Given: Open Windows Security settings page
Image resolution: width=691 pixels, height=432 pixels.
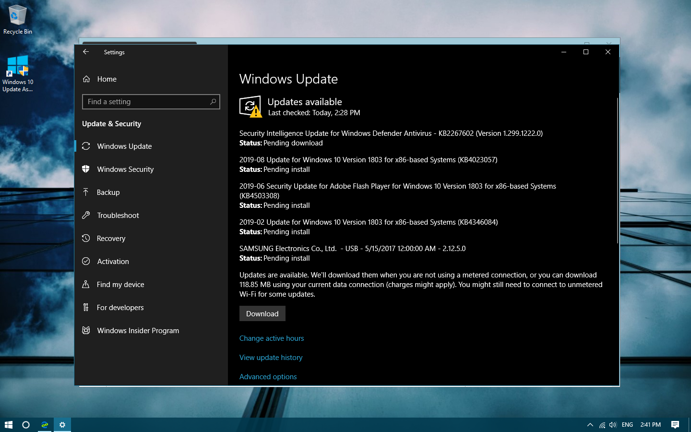Looking at the screenshot, I should 151,169.
